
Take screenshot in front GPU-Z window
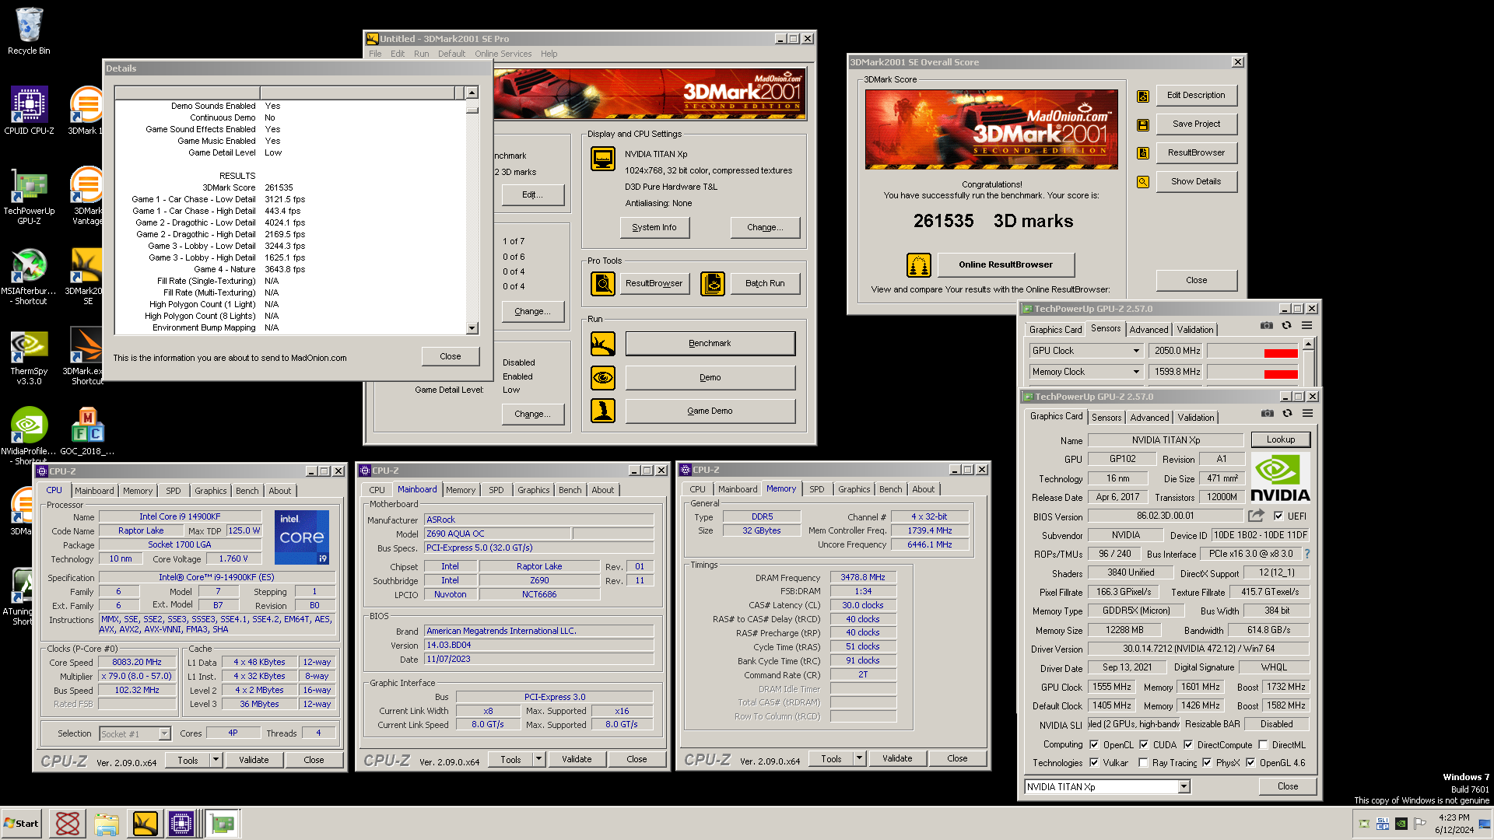1268,414
